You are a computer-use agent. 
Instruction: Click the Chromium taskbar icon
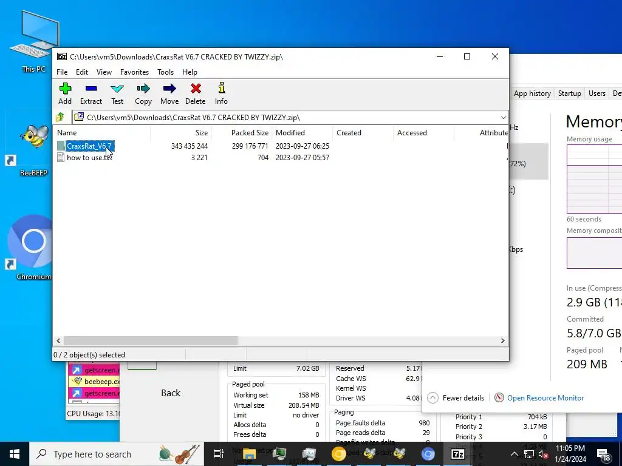(x=428, y=454)
